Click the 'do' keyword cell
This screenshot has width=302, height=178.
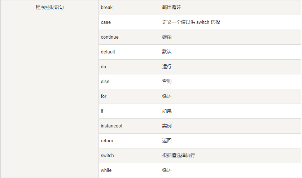pos(104,66)
